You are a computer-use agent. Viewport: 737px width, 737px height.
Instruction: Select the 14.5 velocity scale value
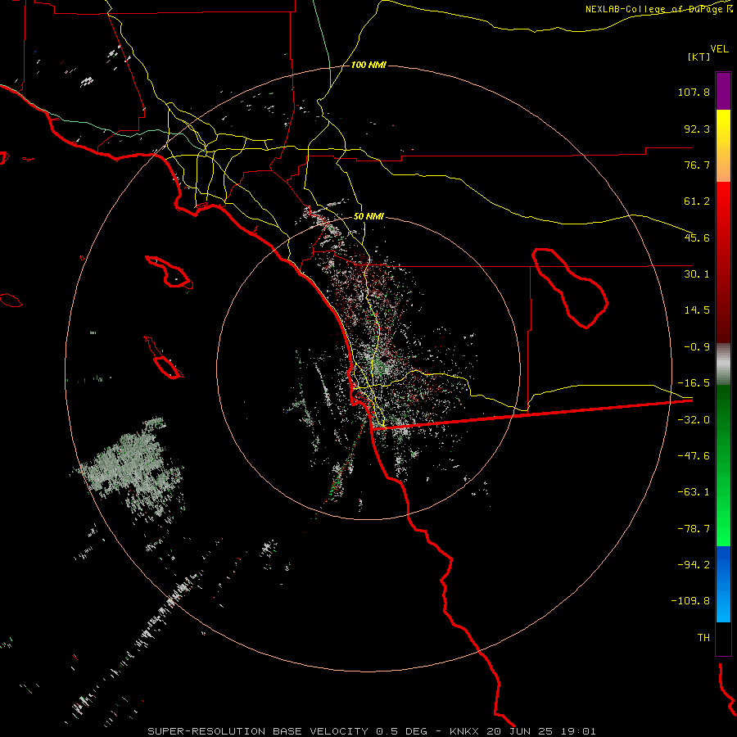[x=697, y=310]
